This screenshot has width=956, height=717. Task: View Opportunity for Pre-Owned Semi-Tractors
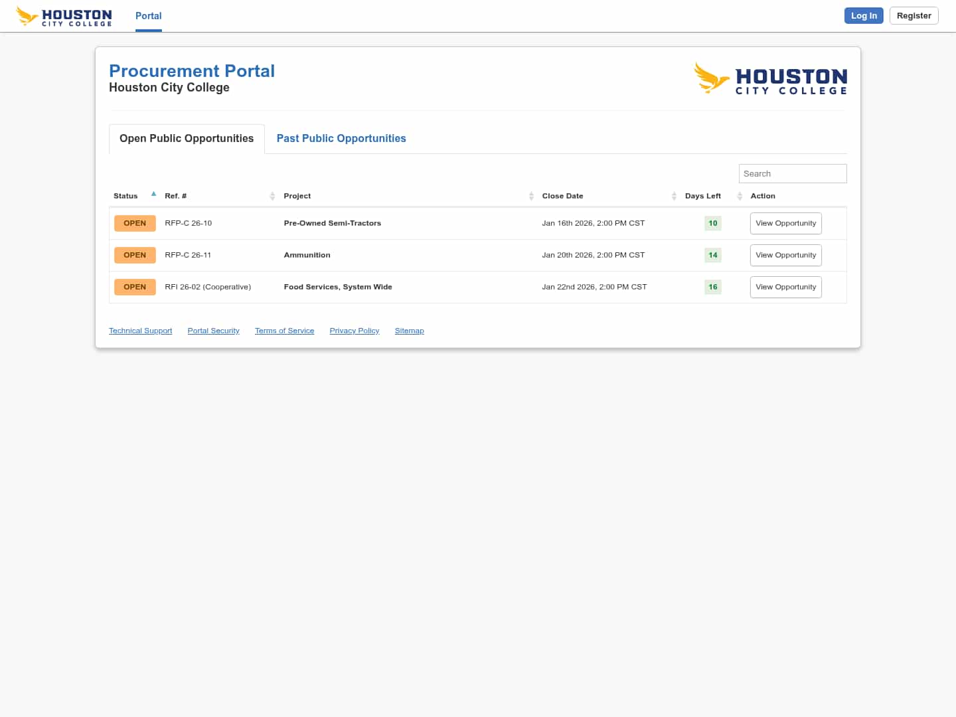coord(785,223)
